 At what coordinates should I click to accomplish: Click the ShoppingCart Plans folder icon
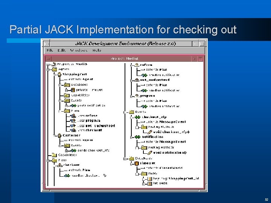click(x=67, y=111)
